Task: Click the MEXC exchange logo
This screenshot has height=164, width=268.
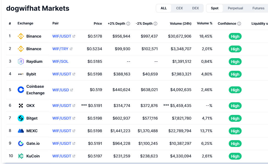Action: (21, 131)
